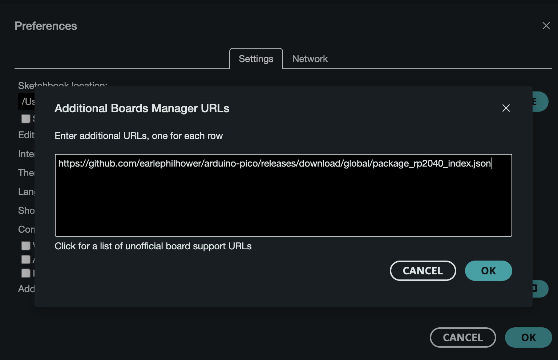Close the Additional Boards Manager URLs dialog

pyautogui.click(x=506, y=108)
